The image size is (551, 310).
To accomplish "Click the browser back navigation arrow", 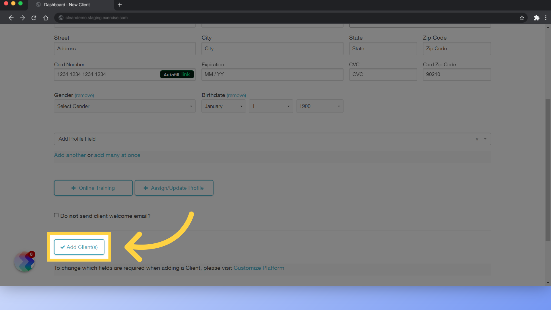I will coord(11,18).
